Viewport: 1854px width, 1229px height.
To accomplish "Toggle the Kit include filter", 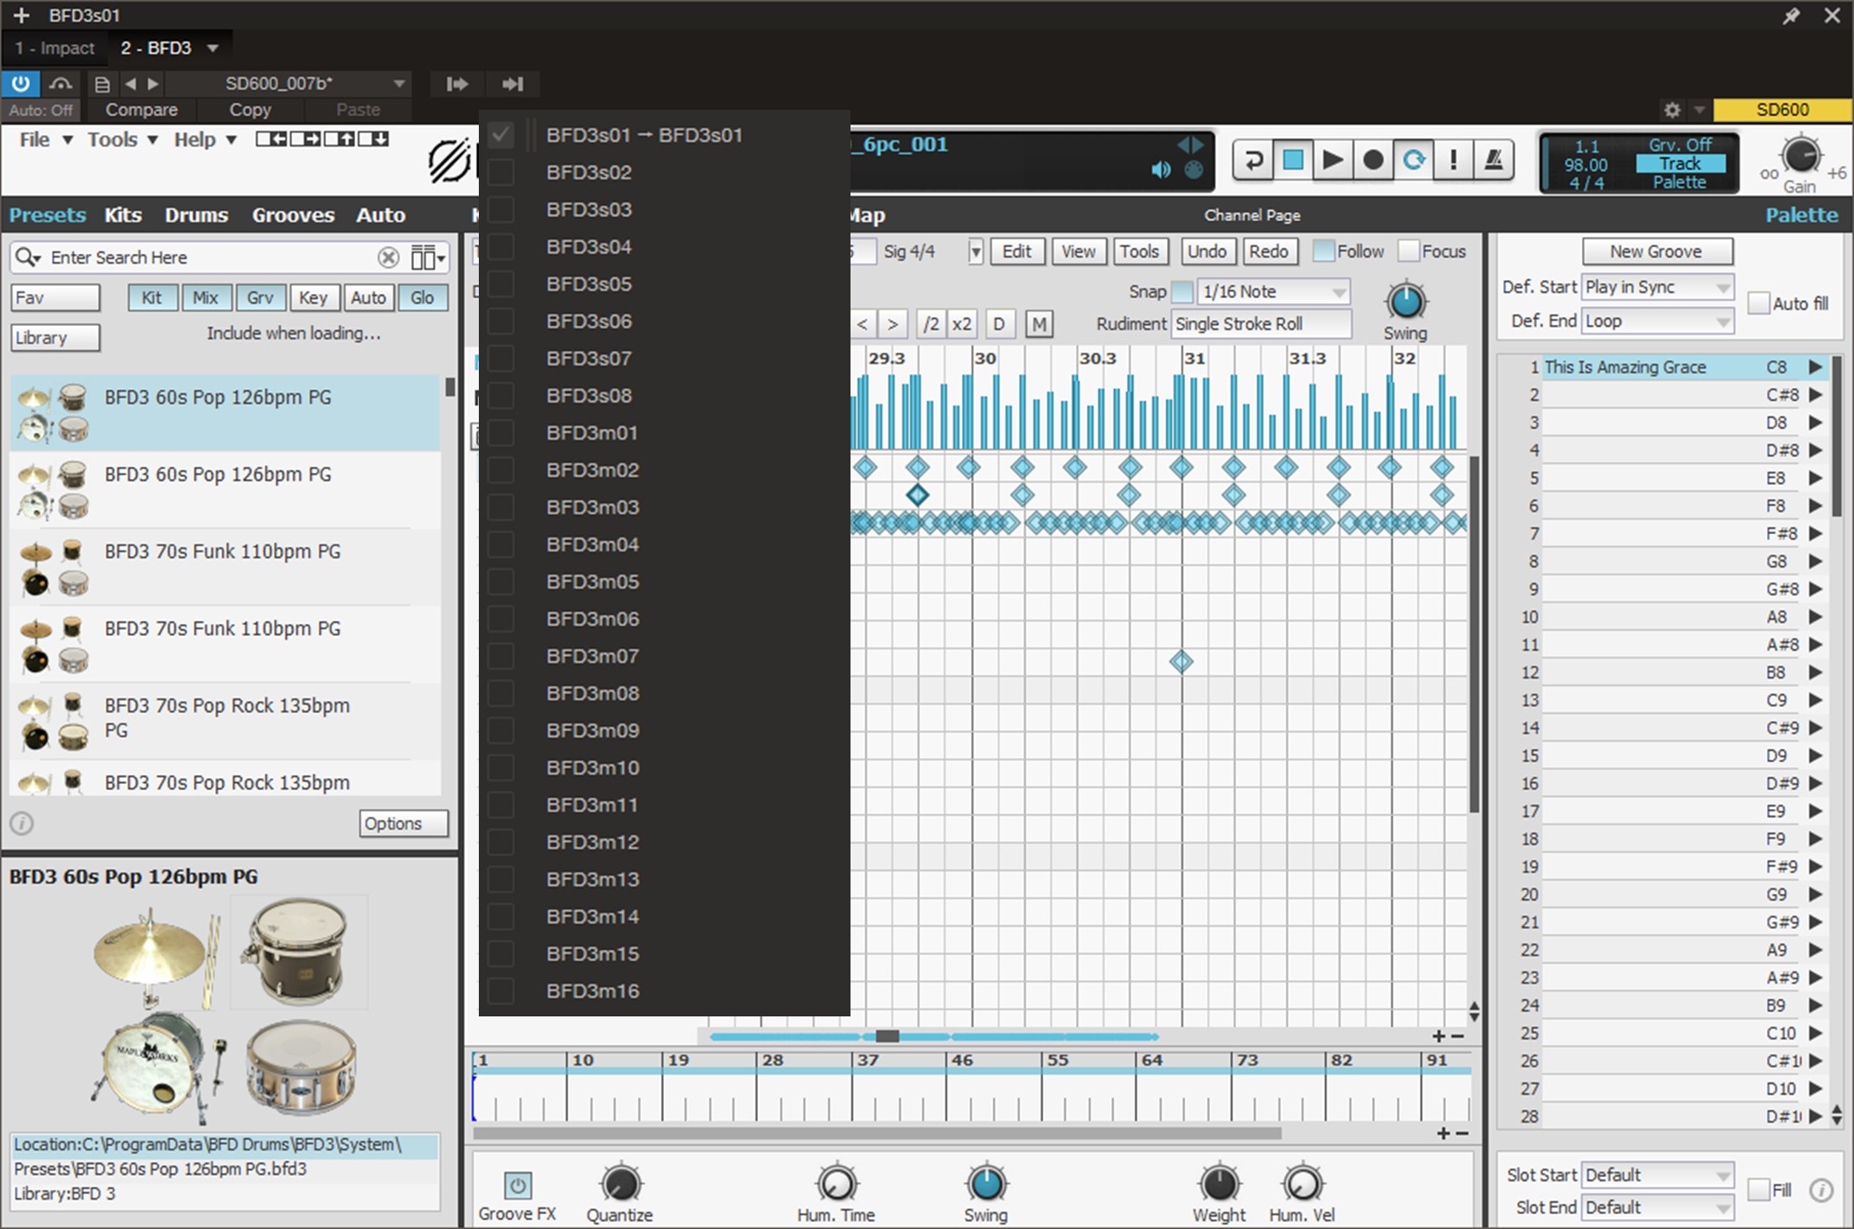I will 152,297.
